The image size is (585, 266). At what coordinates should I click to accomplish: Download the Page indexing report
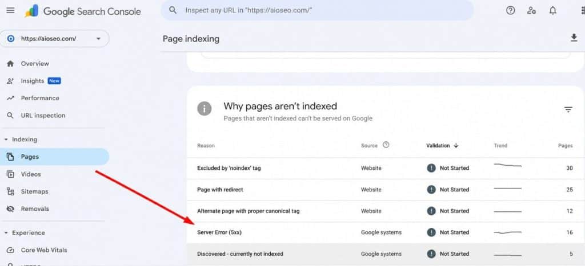pyautogui.click(x=574, y=38)
